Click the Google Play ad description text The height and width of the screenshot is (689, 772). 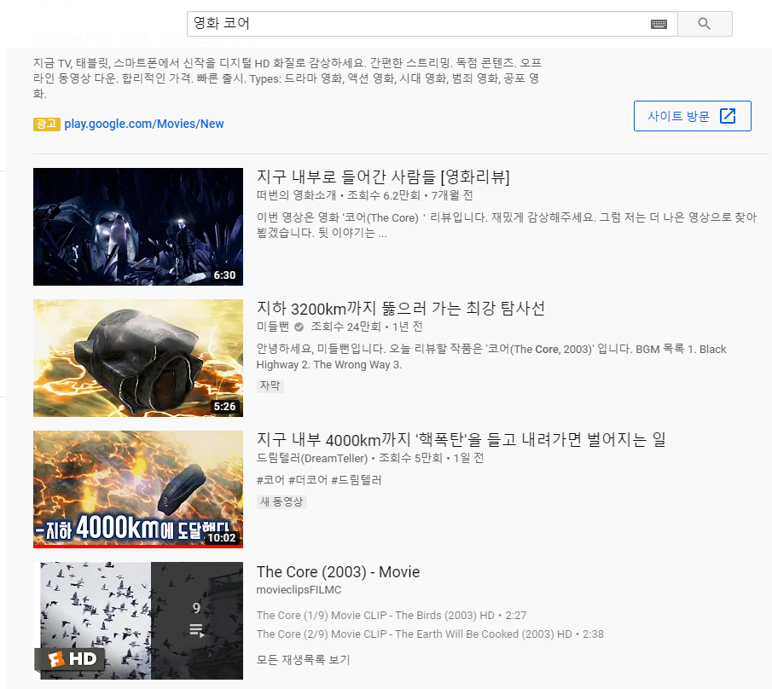tap(287, 78)
